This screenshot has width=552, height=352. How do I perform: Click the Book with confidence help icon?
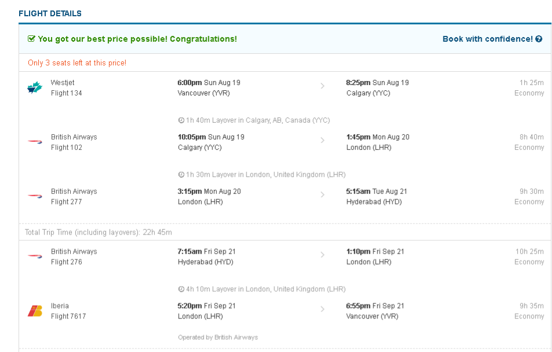(539, 39)
